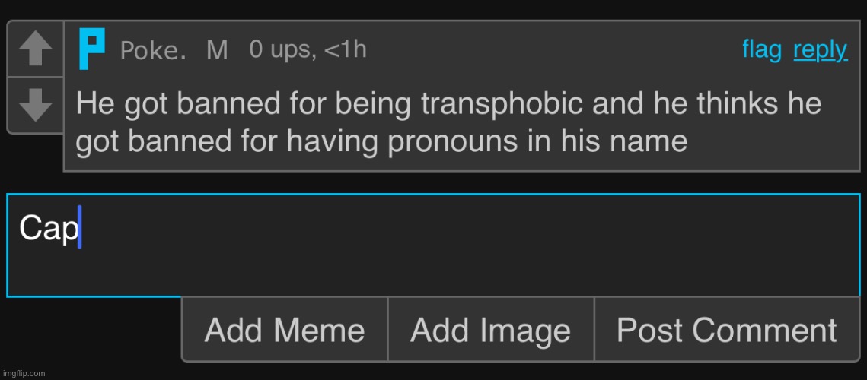Select the 'He got banned for being transphobic' line
The image size is (867, 380).
tap(448, 103)
